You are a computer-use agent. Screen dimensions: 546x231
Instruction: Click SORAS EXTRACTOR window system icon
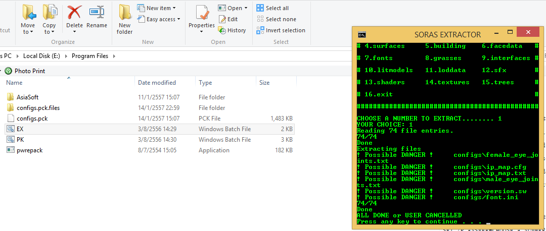[x=362, y=34]
